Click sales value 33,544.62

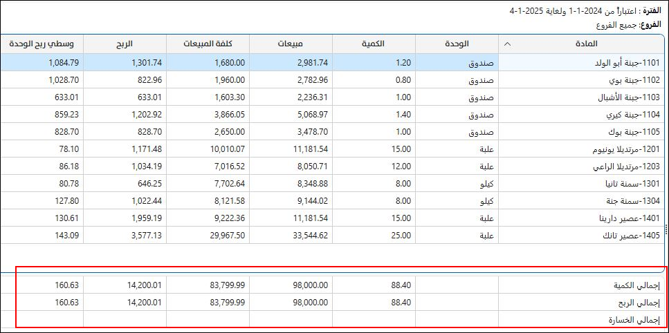tap(311, 235)
